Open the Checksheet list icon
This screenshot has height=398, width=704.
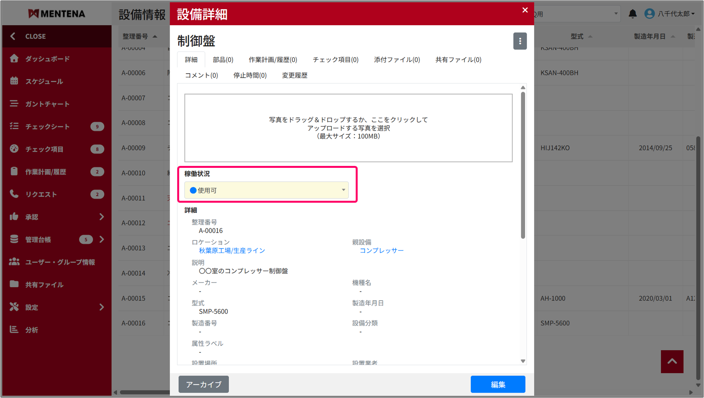[14, 126]
